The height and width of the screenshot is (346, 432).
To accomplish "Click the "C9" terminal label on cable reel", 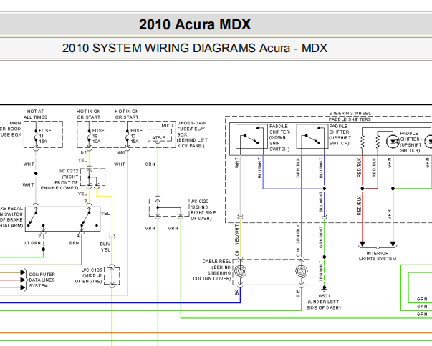I will tap(237, 253).
